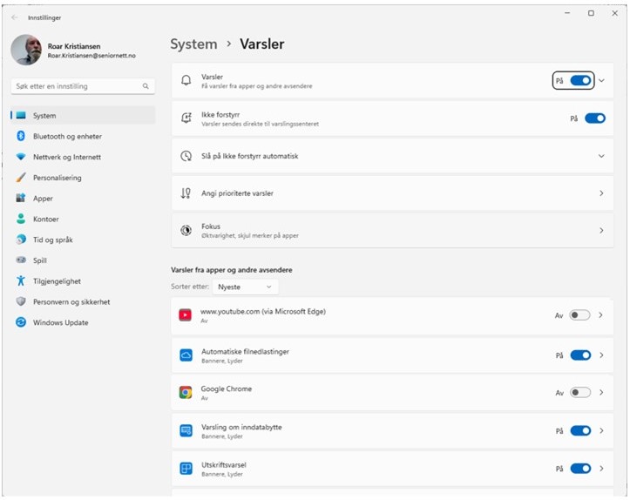This screenshot has height=500, width=630.
Task: Click the Personvern og sikkerhet shield icon
Action: point(21,301)
